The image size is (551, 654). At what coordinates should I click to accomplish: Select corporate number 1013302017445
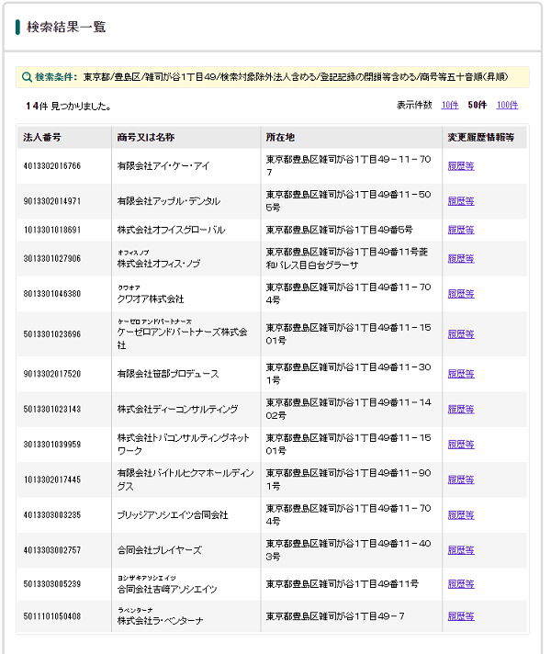point(52,479)
